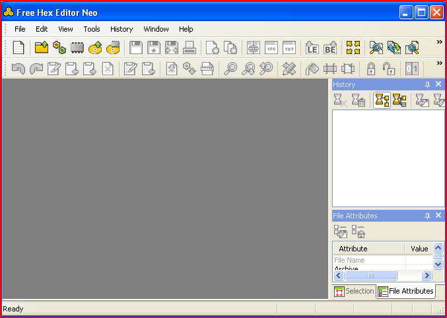
Task: Open the Help menu
Action: [186, 29]
